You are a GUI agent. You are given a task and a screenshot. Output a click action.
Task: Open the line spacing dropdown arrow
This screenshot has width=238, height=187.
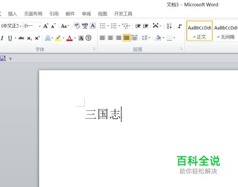pyautogui.click(x=149, y=38)
